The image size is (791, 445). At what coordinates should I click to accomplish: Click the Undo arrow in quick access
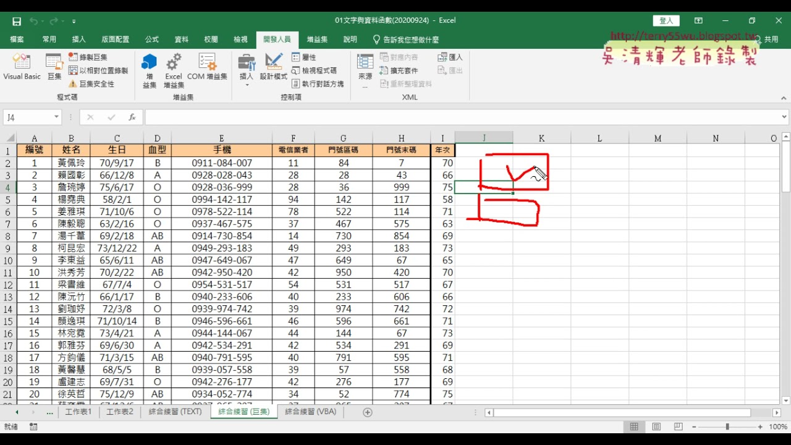[33, 21]
